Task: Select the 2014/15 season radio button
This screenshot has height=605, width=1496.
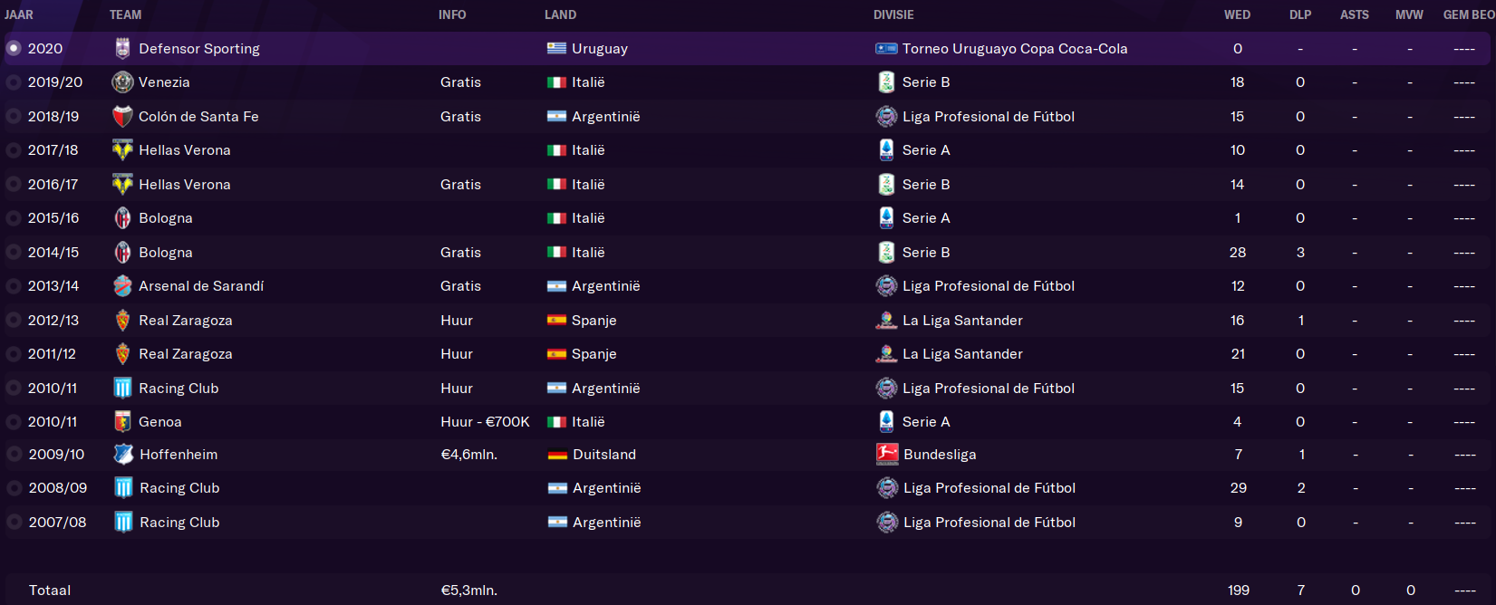Action: tap(14, 253)
